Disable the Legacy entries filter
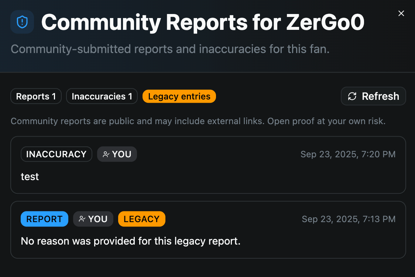 (x=179, y=97)
